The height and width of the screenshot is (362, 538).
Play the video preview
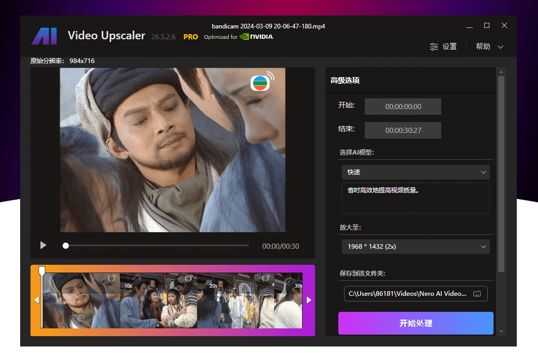pyautogui.click(x=43, y=245)
